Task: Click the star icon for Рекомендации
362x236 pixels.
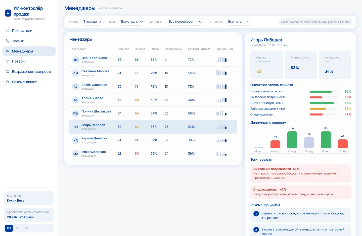Action: (x=8, y=82)
